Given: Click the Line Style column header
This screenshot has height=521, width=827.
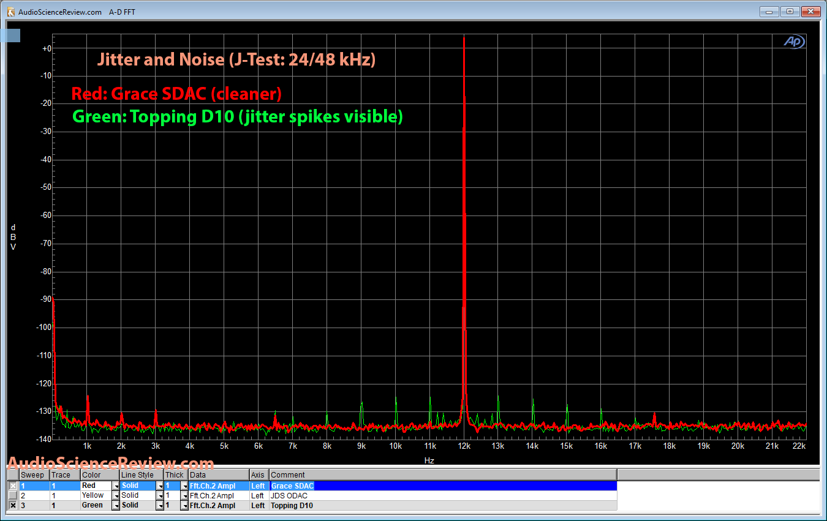Looking at the screenshot, I should tap(142, 475).
